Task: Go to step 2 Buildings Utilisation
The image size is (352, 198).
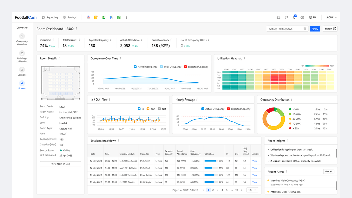Action: (x=22, y=57)
